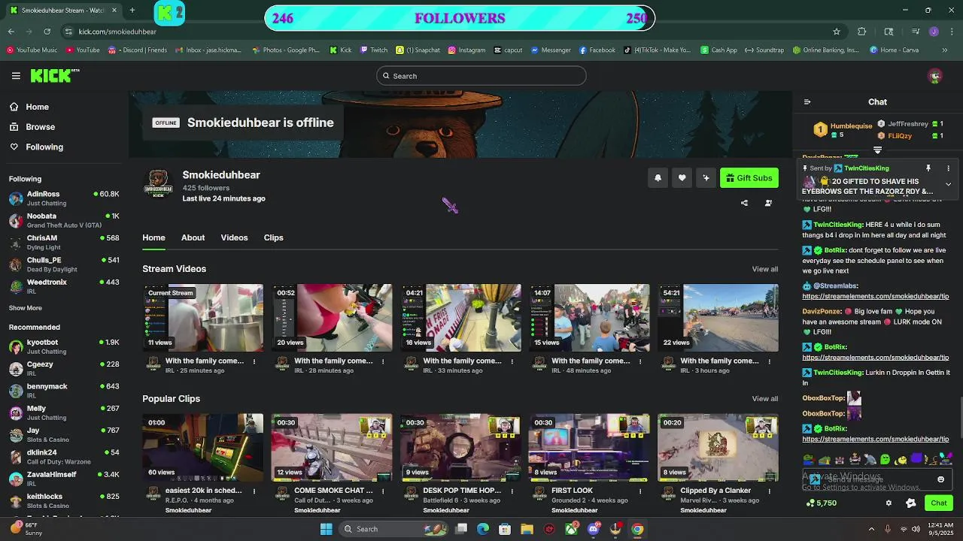The height and width of the screenshot is (541, 963).
Task: Switch to the Videos tab
Action: click(x=234, y=237)
